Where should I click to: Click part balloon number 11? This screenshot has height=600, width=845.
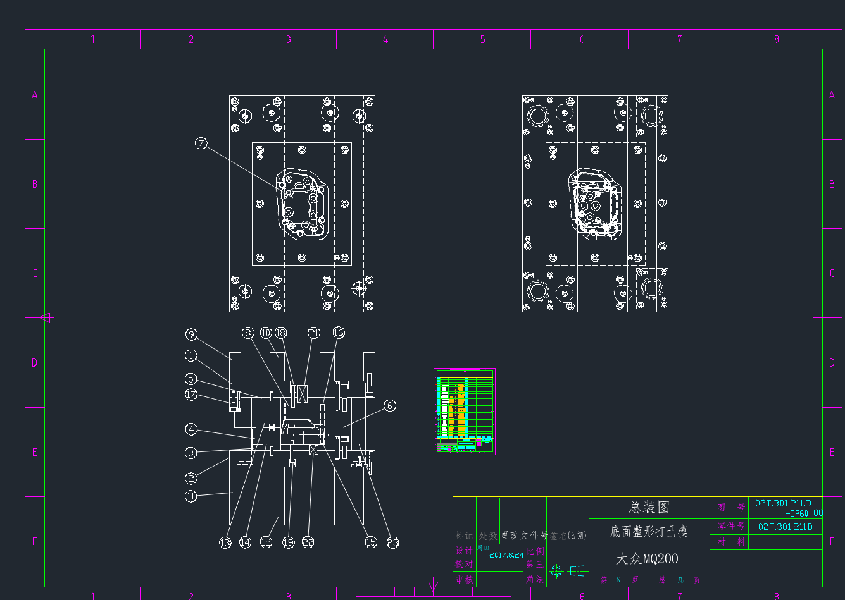pos(191,496)
